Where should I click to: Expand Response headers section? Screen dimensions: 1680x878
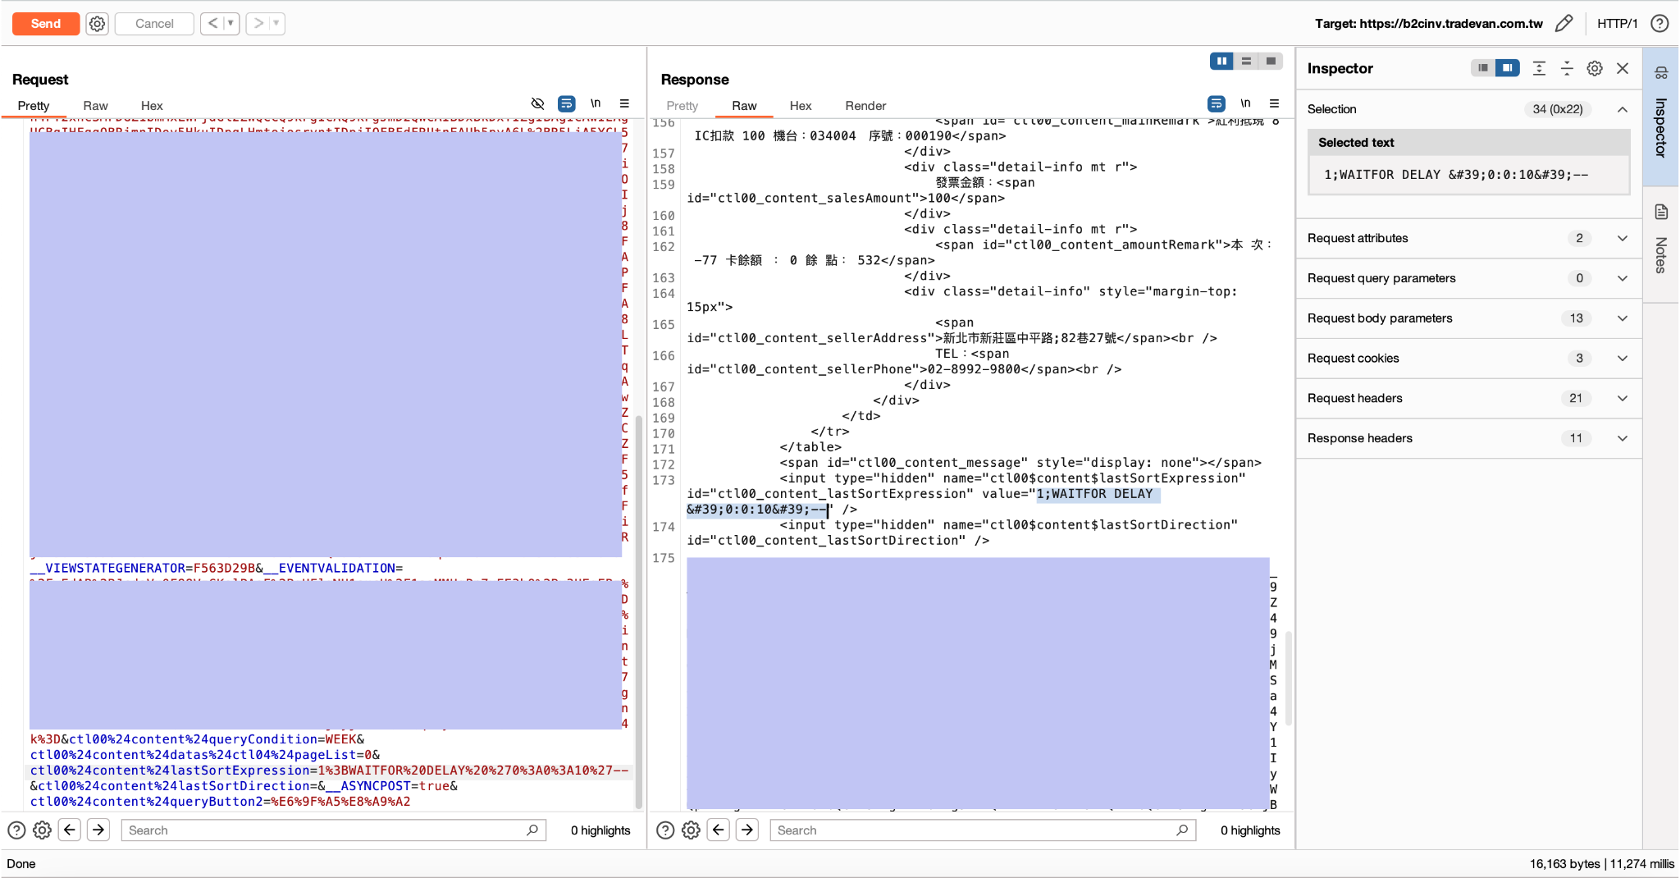pos(1623,438)
